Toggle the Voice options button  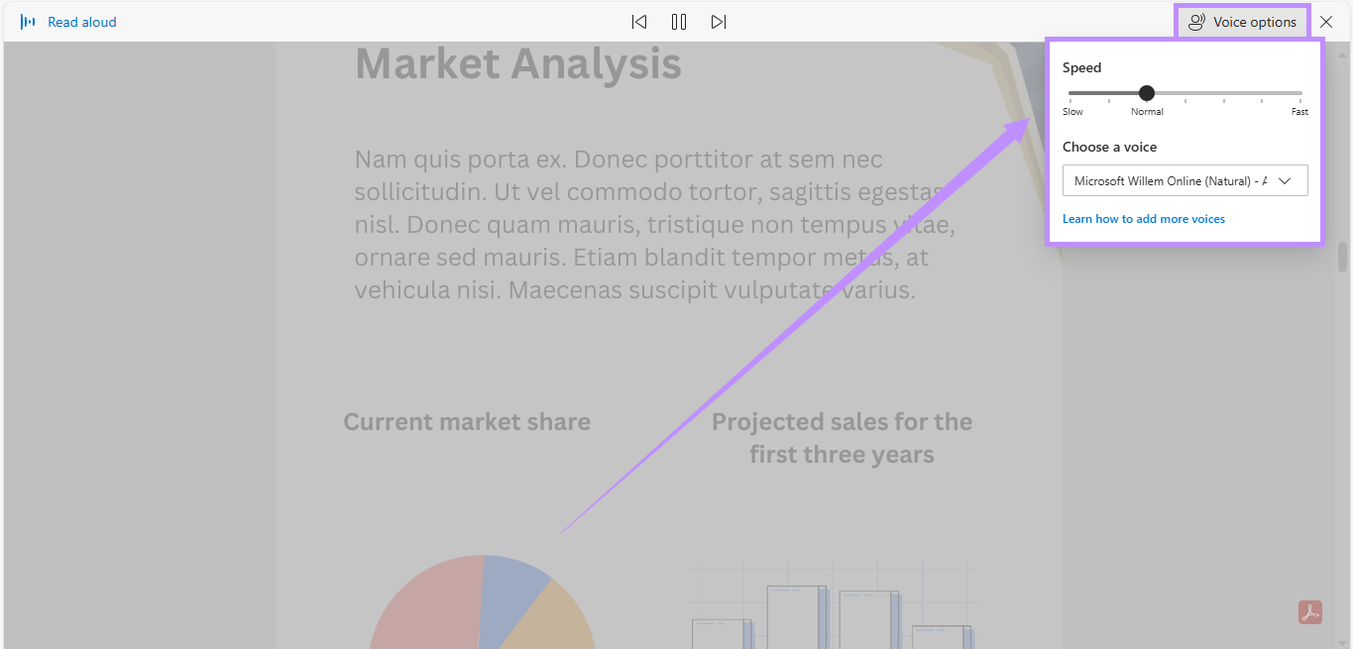pos(1242,22)
